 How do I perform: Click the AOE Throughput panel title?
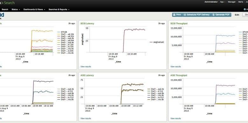[179, 76]
